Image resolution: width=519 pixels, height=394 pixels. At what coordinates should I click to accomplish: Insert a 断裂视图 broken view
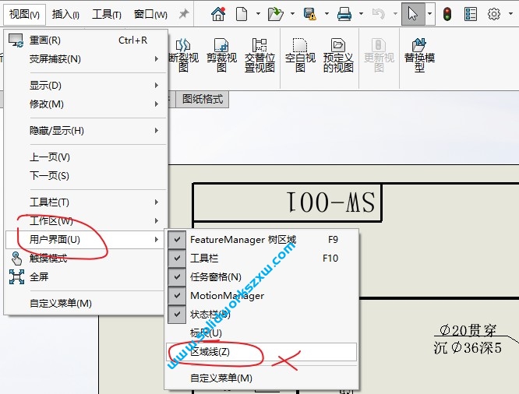(183, 55)
